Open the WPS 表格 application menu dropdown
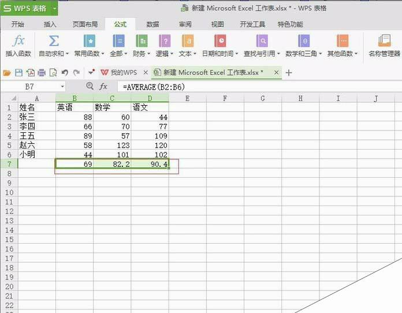Viewport: 402px width, 313px height. click(54, 9)
